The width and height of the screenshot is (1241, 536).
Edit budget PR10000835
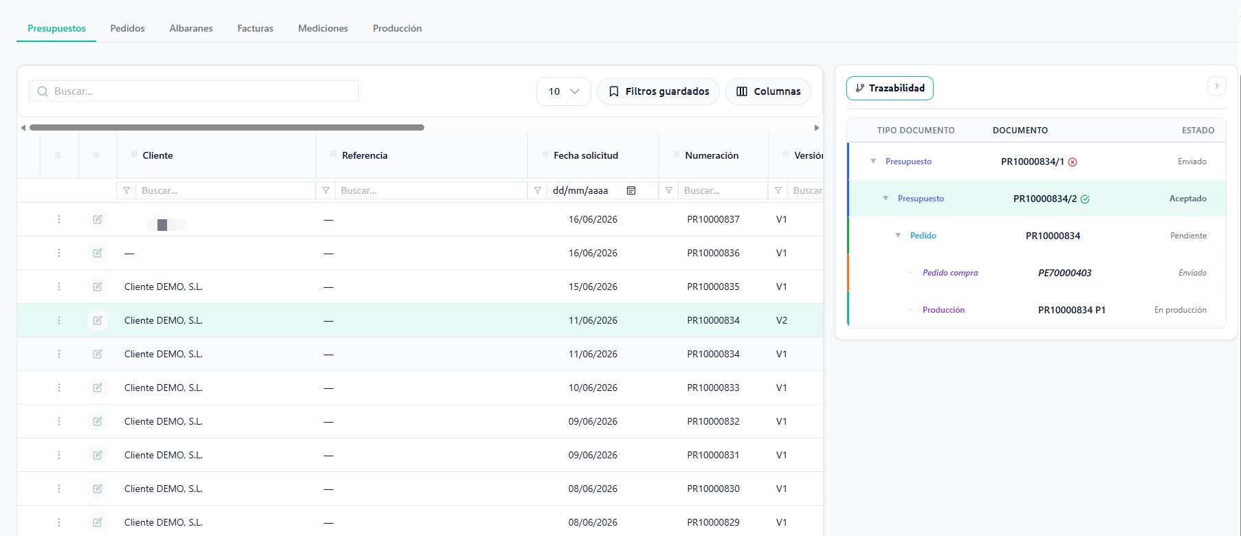98,287
